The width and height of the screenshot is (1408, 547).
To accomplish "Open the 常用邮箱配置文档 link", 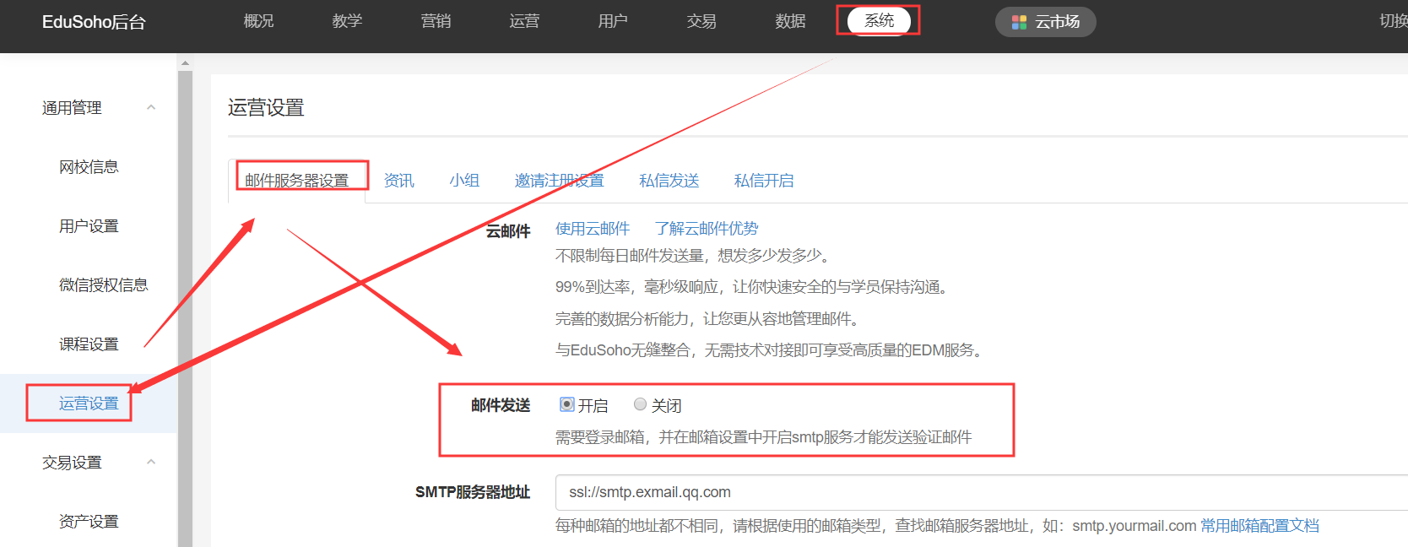I will 1259,526.
